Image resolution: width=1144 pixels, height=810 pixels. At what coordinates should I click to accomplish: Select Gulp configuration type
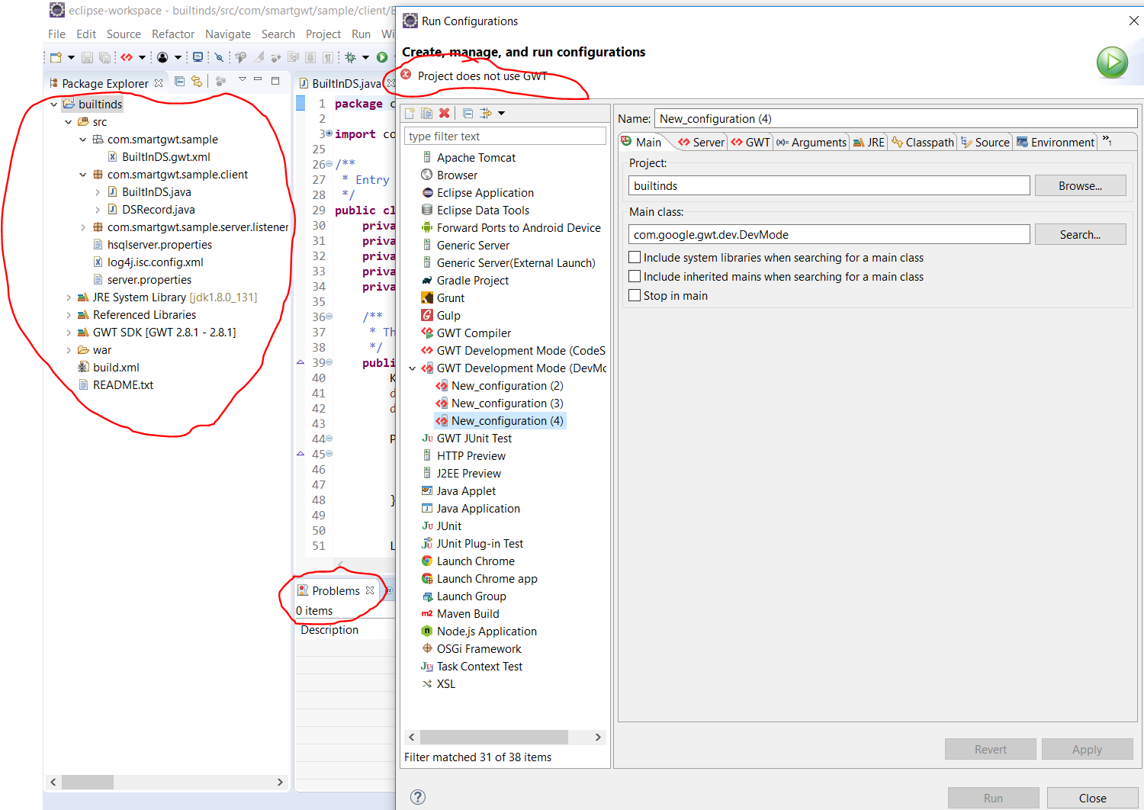click(448, 316)
